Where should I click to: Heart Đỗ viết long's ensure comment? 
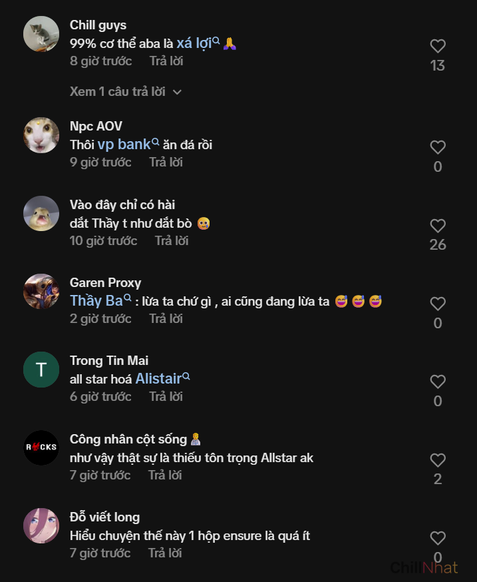click(x=437, y=538)
